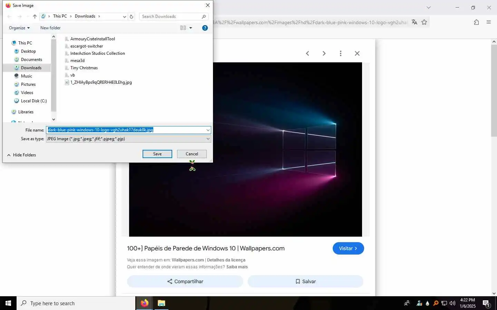This screenshot has width=497, height=310.
Task: Open the File name dropdown arrow
Action: [x=208, y=130]
